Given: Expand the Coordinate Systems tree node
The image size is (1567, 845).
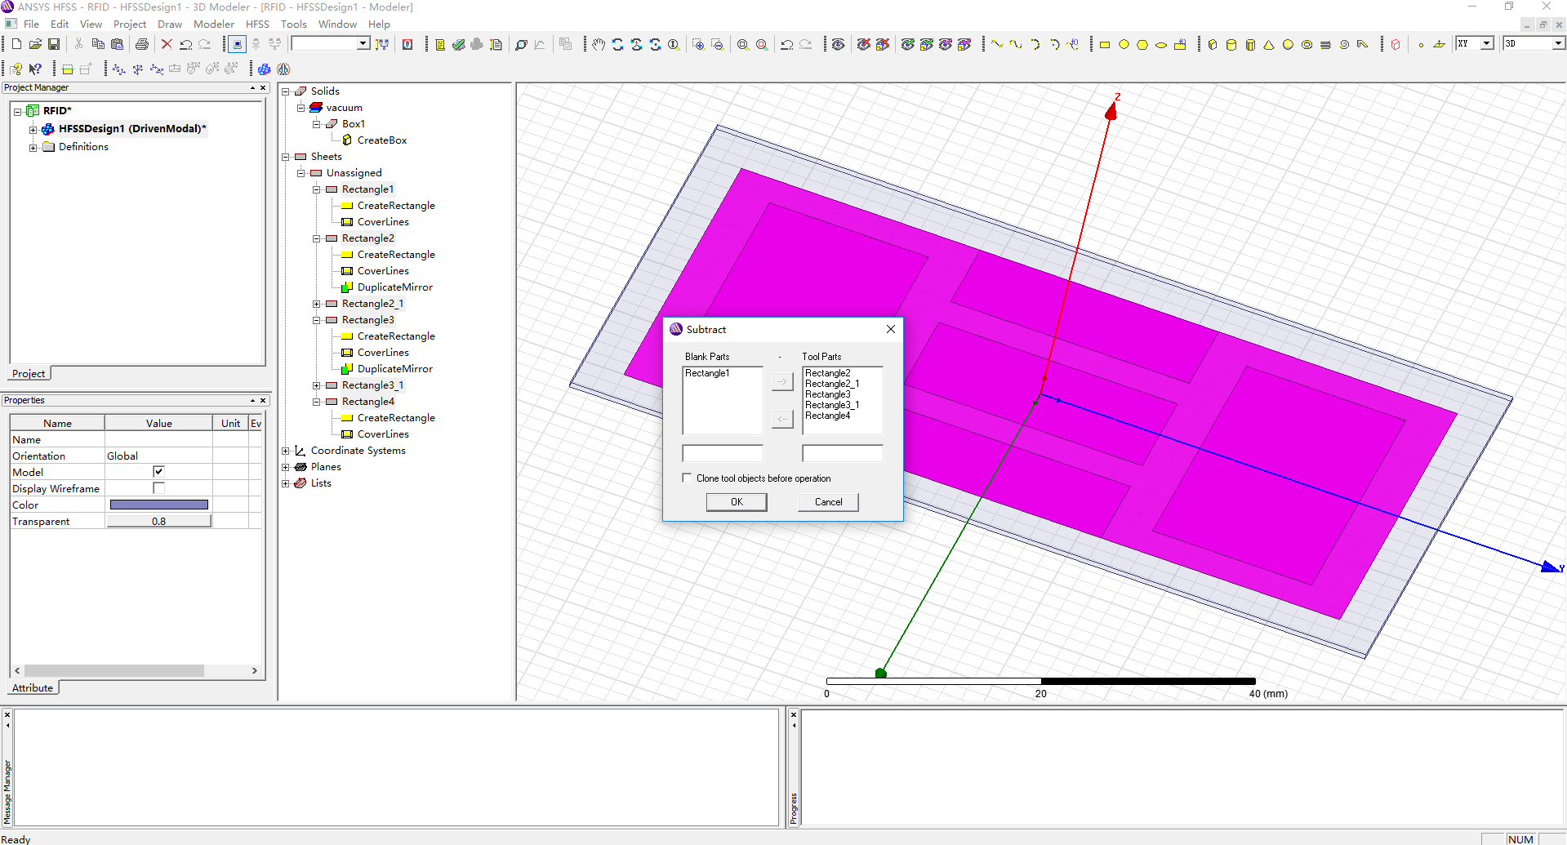Looking at the screenshot, I should (x=286, y=451).
